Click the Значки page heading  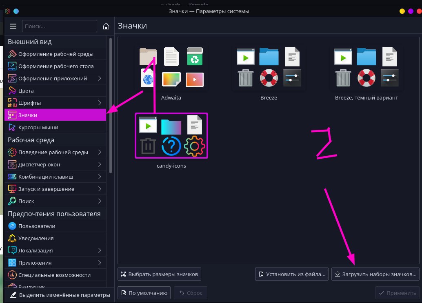pyautogui.click(x=132, y=26)
